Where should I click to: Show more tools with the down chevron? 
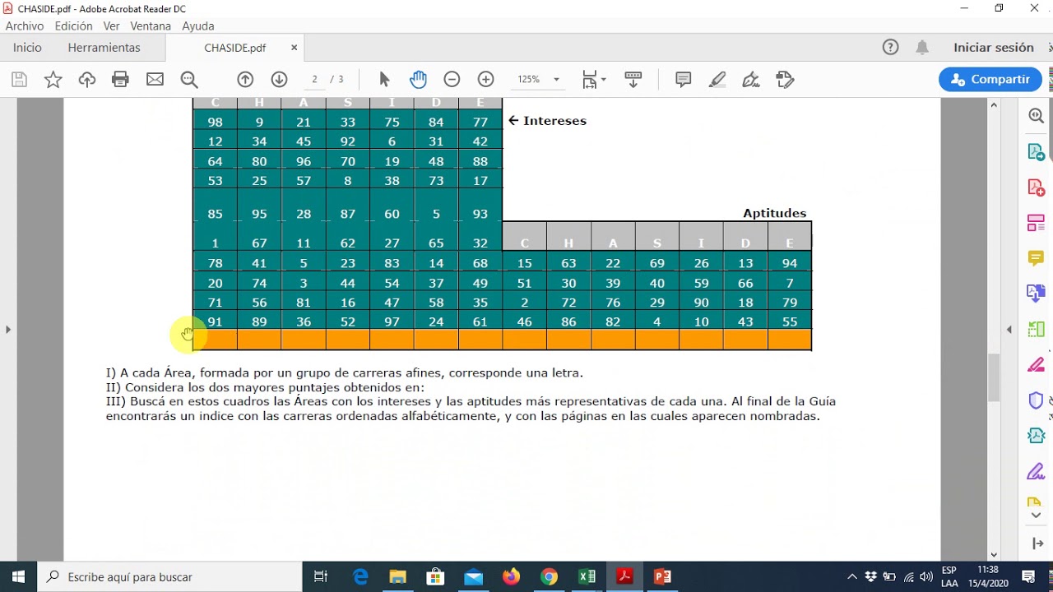(1037, 516)
